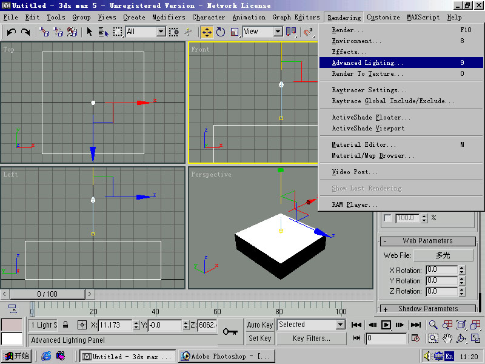Select the Arc Rotate viewport tool
This screenshot has width=485, height=364.
point(461,339)
